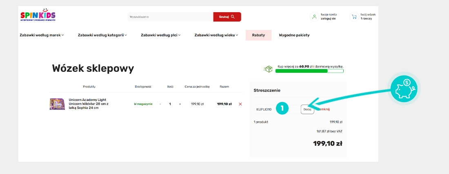Click the 'Cena za jednostkę' column header
This screenshot has height=174, width=449.
coord(197,87)
